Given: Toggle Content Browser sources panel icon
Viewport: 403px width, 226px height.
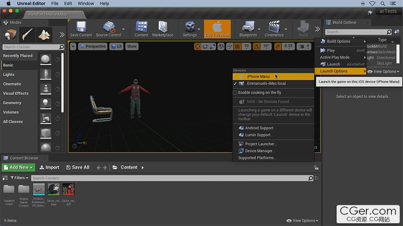Looking at the screenshot, I should coord(5,178).
